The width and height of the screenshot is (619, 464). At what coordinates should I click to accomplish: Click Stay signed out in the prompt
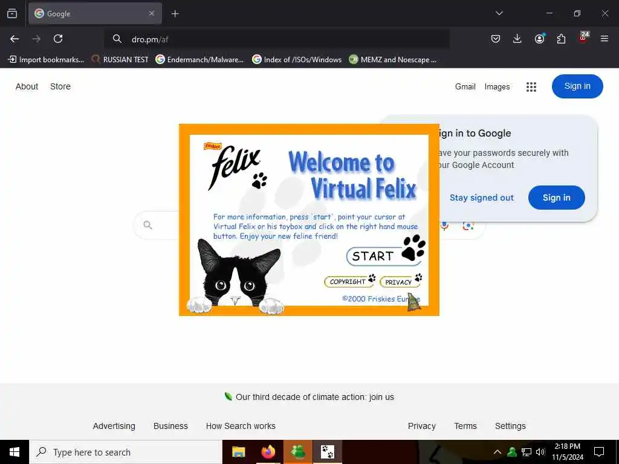click(x=482, y=198)
